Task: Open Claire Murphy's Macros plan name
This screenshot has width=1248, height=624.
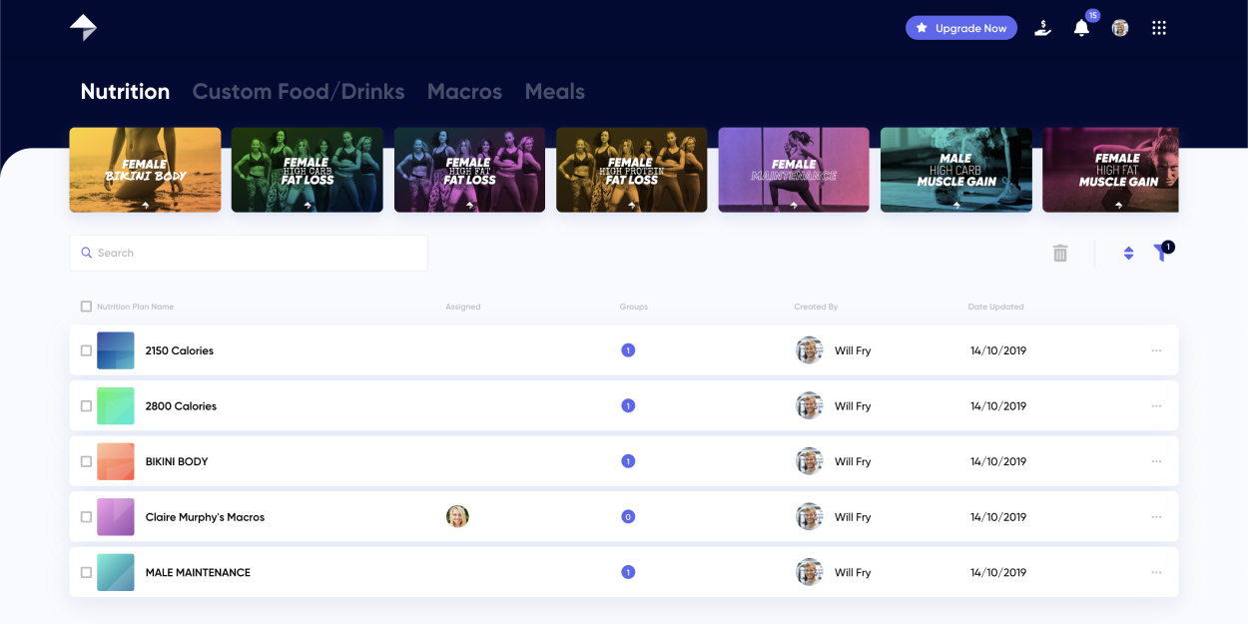Action: 205,517
